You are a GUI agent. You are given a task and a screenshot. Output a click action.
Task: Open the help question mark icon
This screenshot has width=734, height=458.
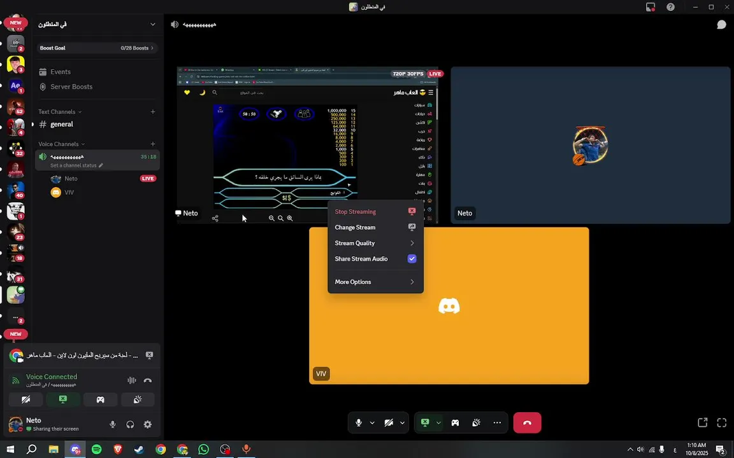click(670, 7)
